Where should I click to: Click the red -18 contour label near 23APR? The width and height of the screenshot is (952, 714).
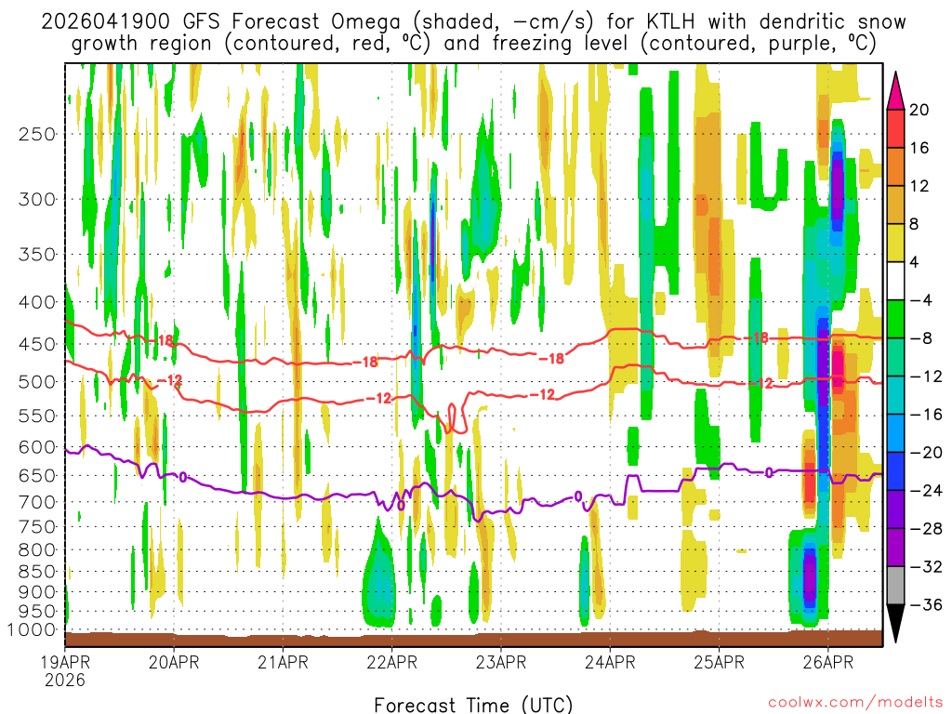coord(552,359)
